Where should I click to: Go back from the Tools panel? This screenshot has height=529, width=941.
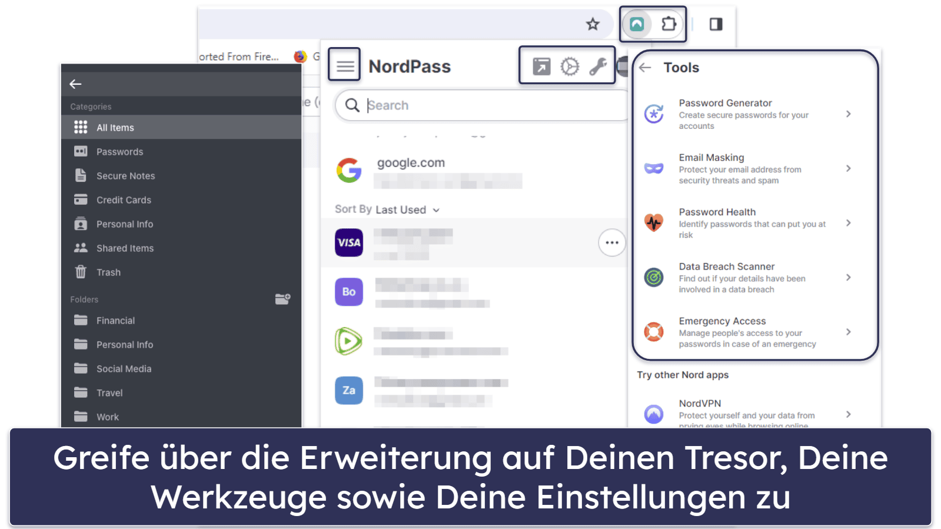pyautogui.click(x=646, y=68)
